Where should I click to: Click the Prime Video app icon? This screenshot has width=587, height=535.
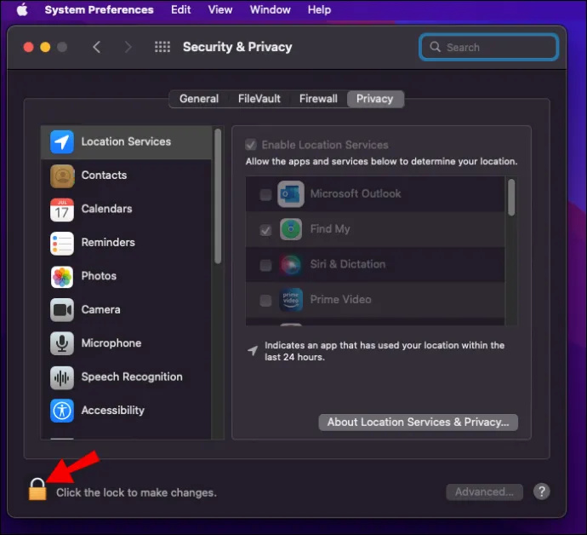(x=291, y=300)
